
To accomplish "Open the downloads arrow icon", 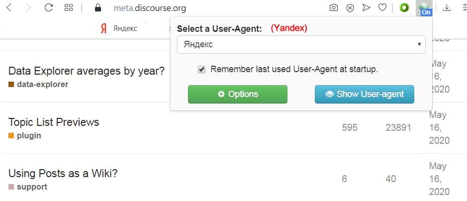I will coord(447,8).
